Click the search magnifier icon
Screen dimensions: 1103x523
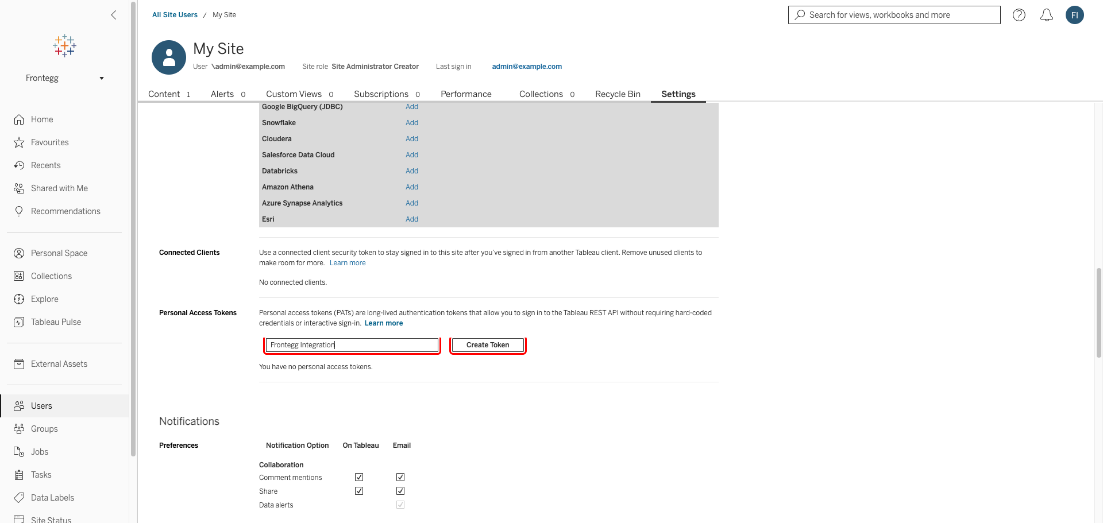[800, 15]
